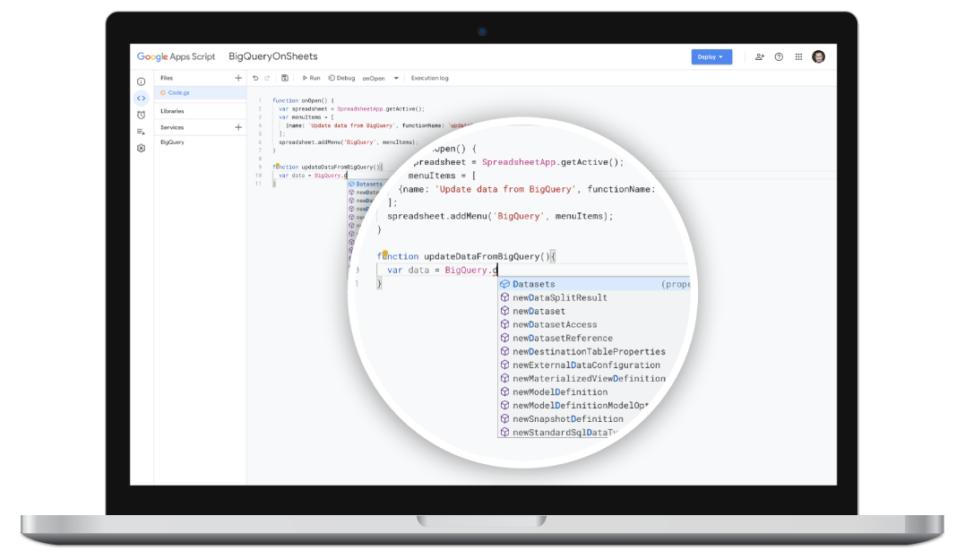
Task: Save project with the floppy disk icon
Action: [285, 78]
